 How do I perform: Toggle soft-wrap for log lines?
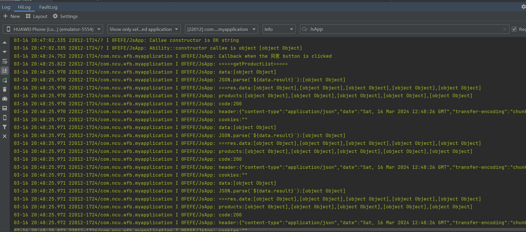pos(5,61)
